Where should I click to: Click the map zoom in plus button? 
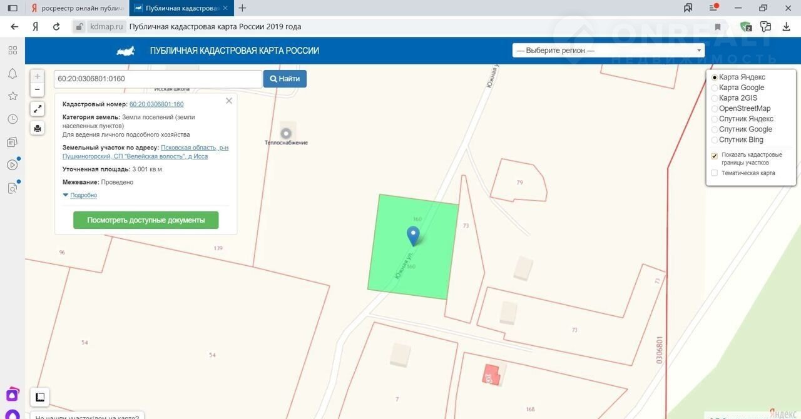tap(38, 76)
